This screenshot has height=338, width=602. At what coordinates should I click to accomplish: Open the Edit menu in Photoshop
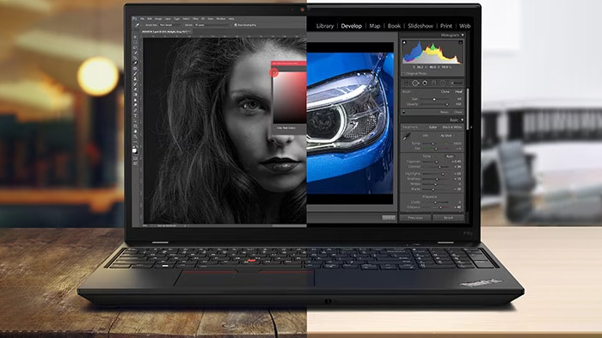point(150,19)
